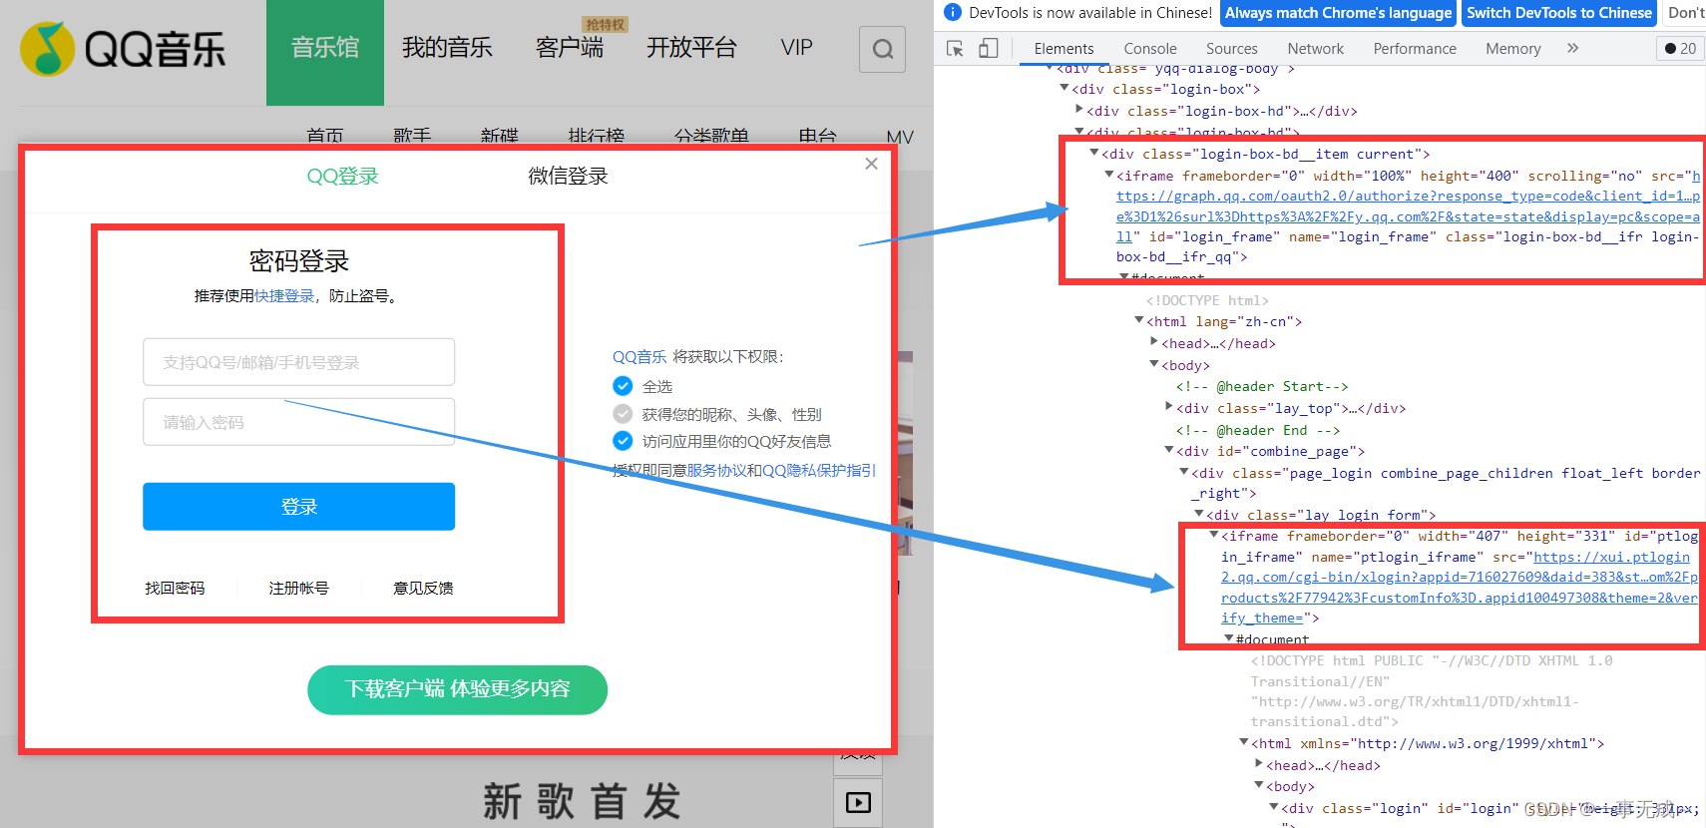
Task: Focus the 请输入密码 password field
Action: coord(299,422)
